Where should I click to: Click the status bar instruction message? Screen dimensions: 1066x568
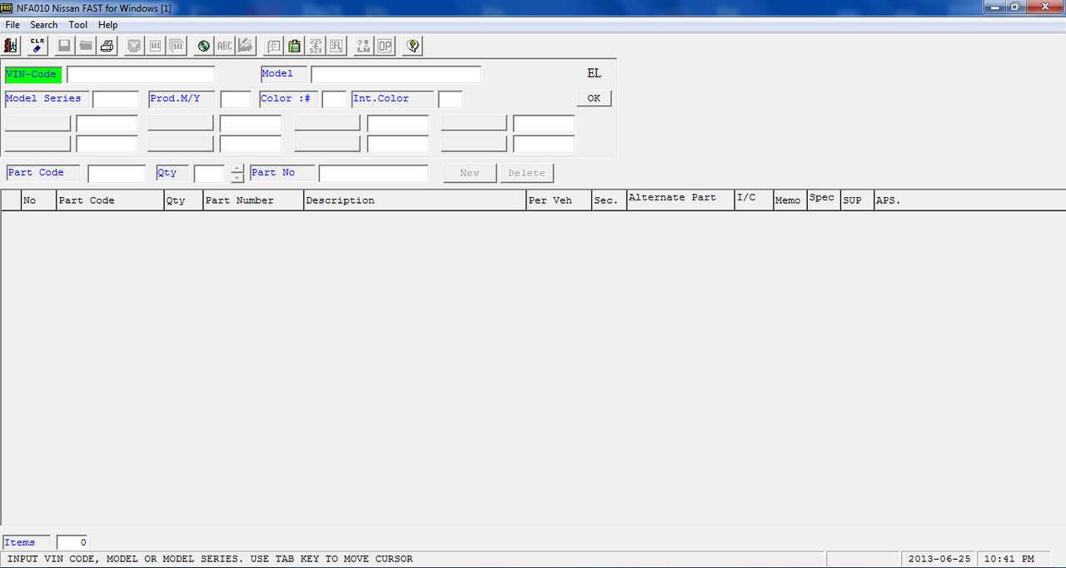(x=210, y=559)
